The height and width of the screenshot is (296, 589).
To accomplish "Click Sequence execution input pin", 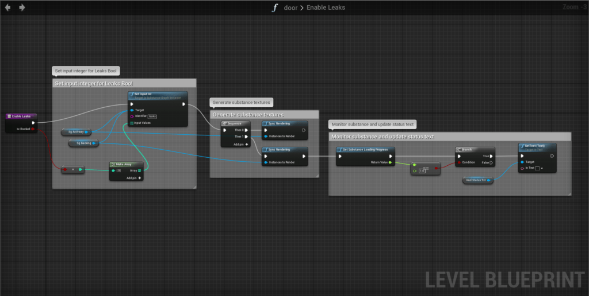I will pos(225,130).
